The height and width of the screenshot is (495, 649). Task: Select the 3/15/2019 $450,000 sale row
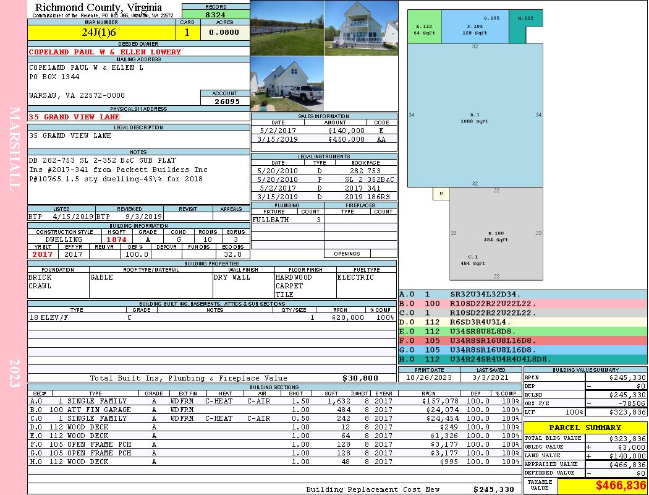pos(323,139)
